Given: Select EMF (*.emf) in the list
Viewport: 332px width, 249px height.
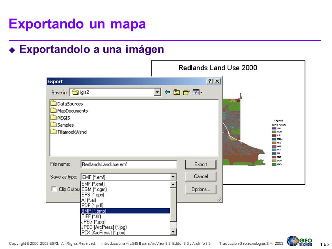Looking at the screenshot, I should pos(125,184).
